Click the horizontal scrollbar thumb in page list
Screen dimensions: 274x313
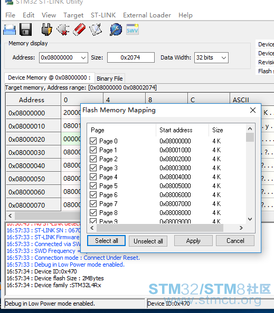[x=160, y=228]
